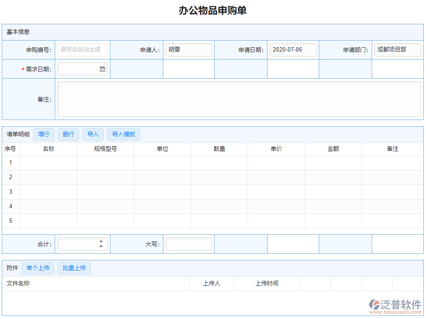The width and height of the screenshot is (426, 319).
Task: Click the 申请部门 field showing 成都项目部
Action: 397,50
